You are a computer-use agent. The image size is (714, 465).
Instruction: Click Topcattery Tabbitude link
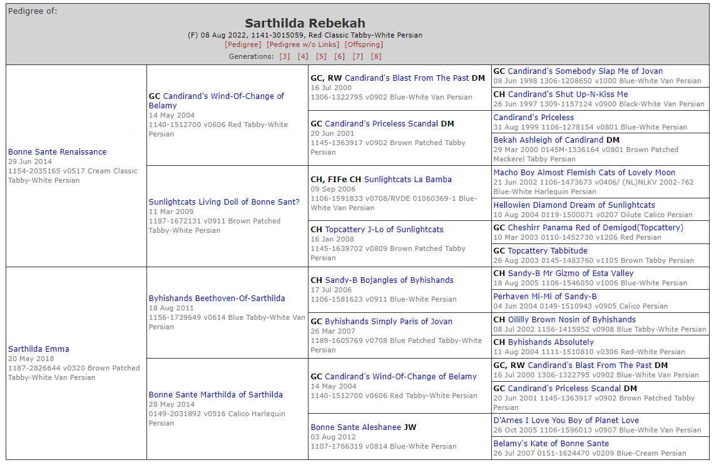click(x=548, y=250)
